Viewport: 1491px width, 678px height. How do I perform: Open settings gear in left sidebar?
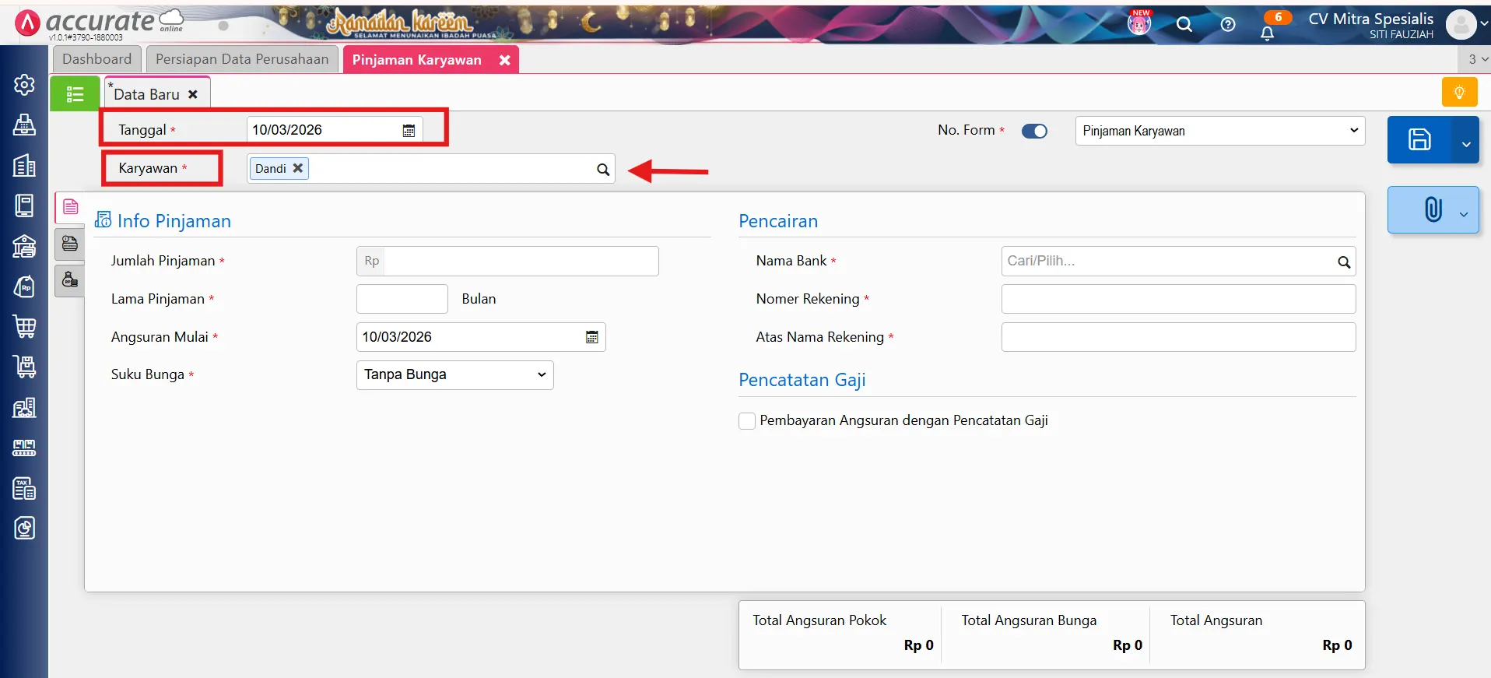pyautogui.click(x=24, y=85)
